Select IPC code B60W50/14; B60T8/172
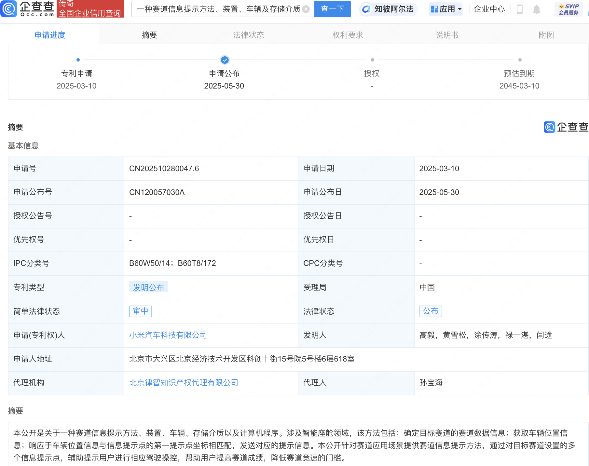This screenshot has height=466, width=589. point(172,263)
